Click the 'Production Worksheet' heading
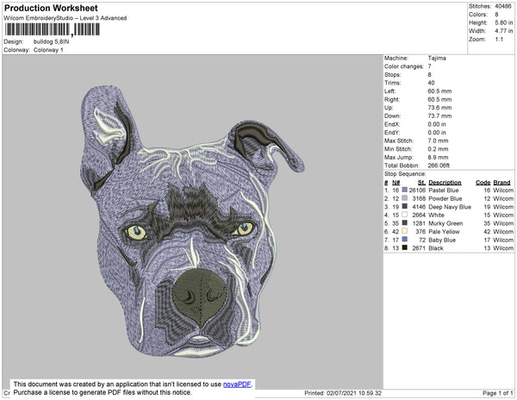 point(51,9)
